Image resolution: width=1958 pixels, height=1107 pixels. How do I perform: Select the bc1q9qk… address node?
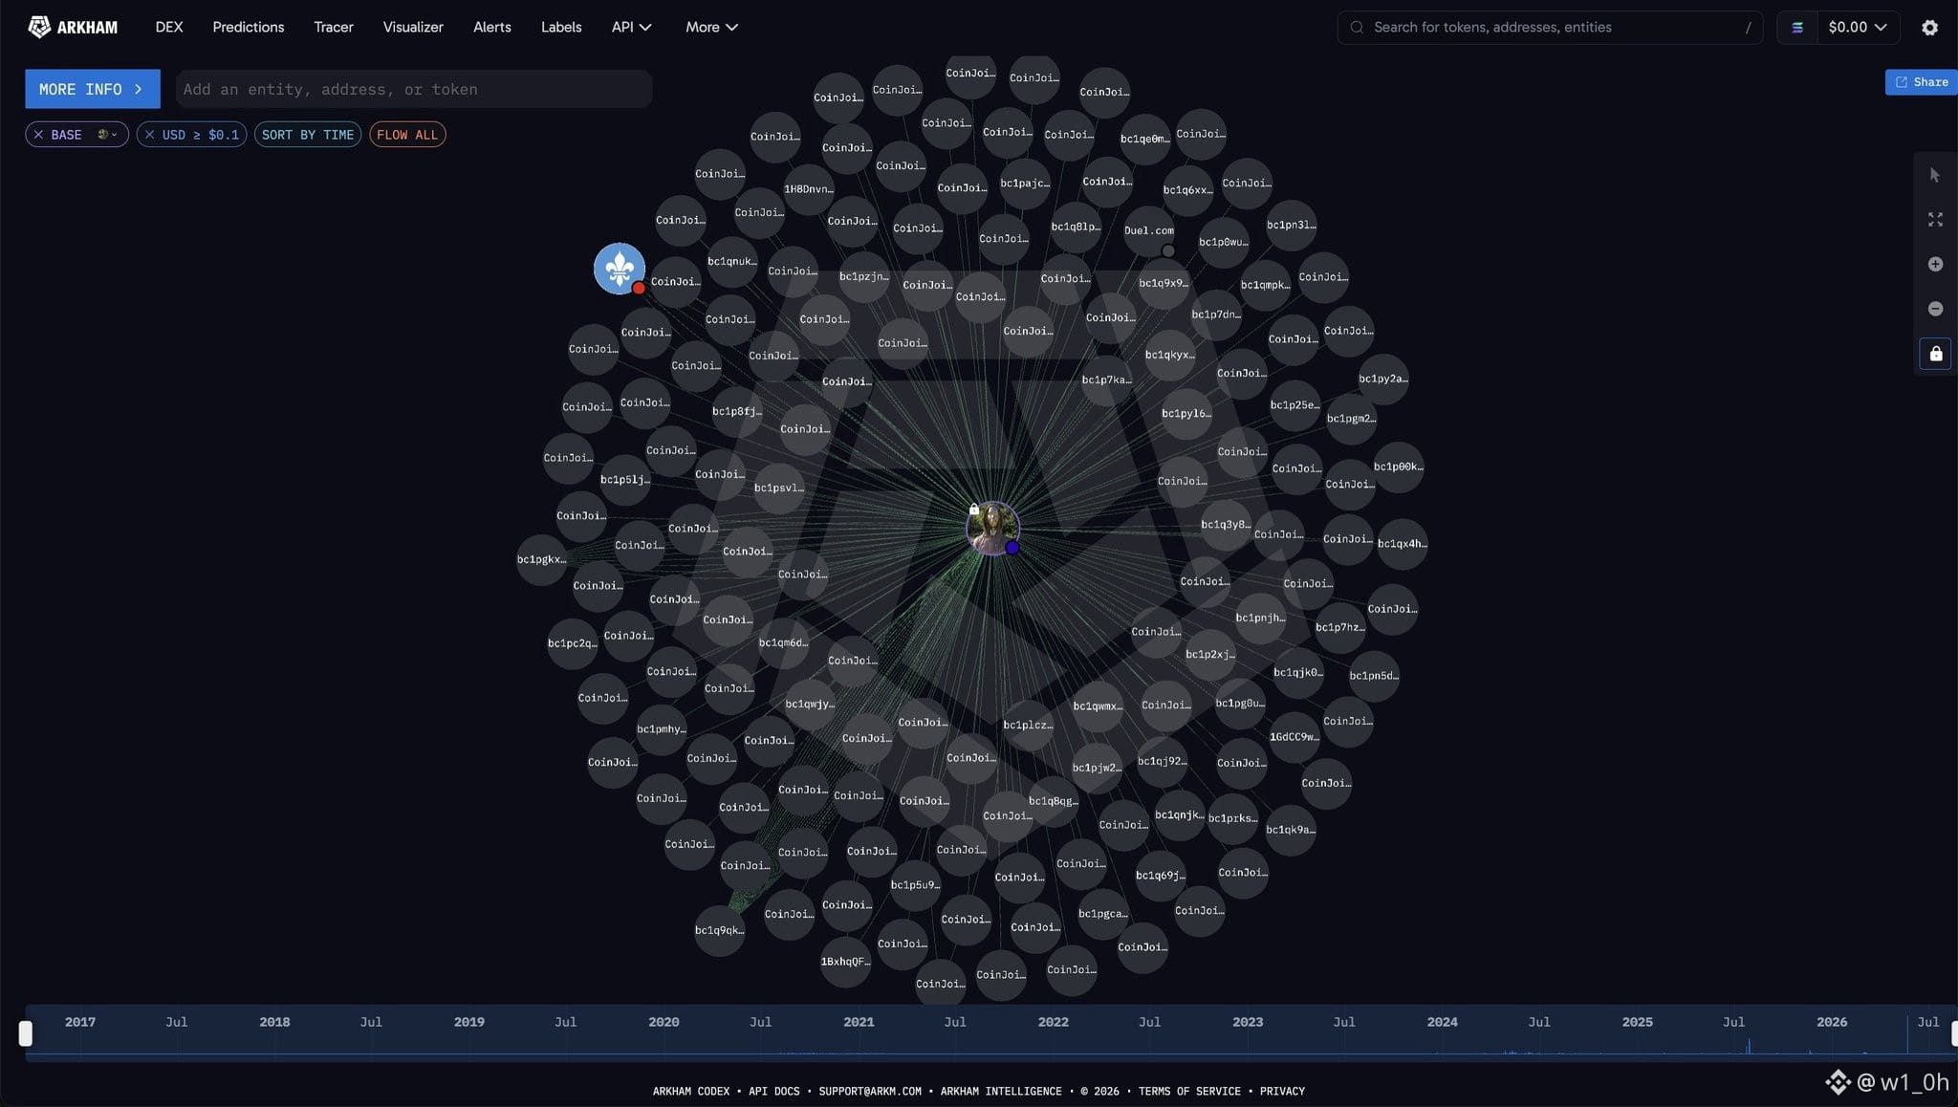(719, 930)
